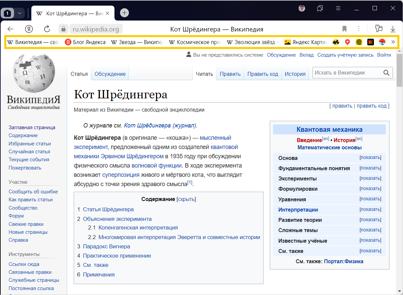The width and height of the screenshot is (403, 295).
Task: Go to Парадокс Вигнера contents entry
Action: [106, 246]
